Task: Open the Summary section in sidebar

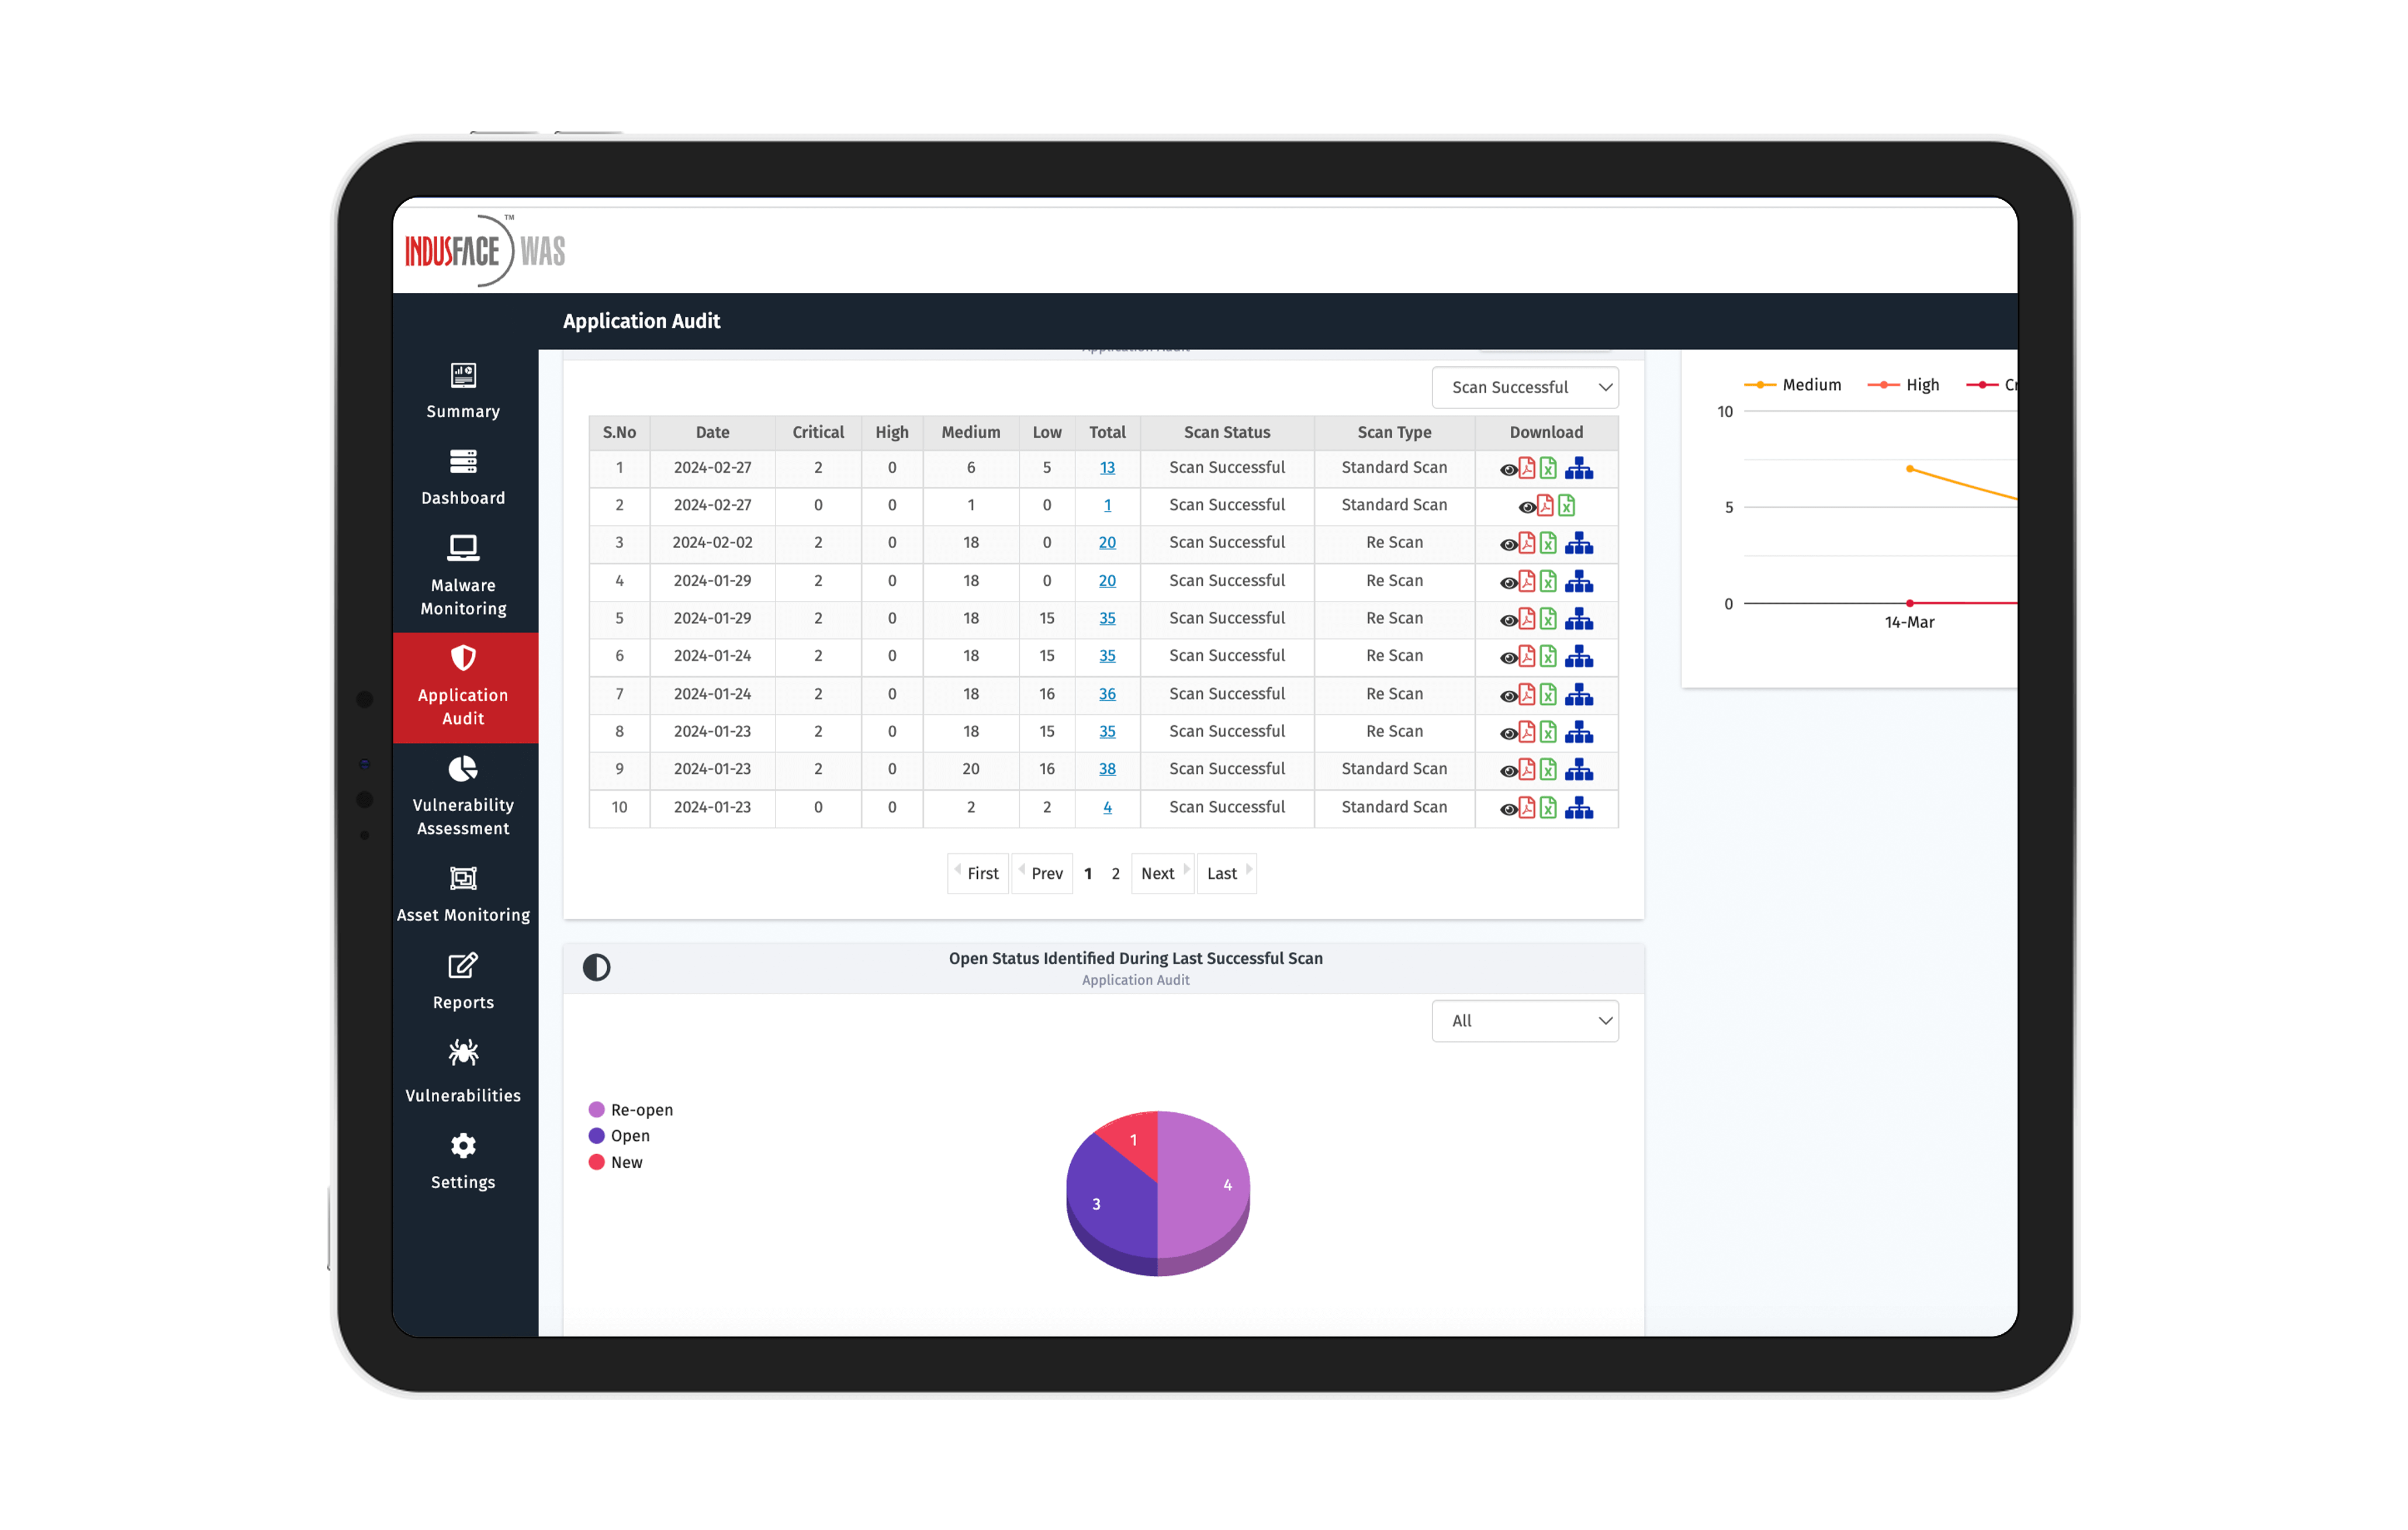Action: [462, 390]
